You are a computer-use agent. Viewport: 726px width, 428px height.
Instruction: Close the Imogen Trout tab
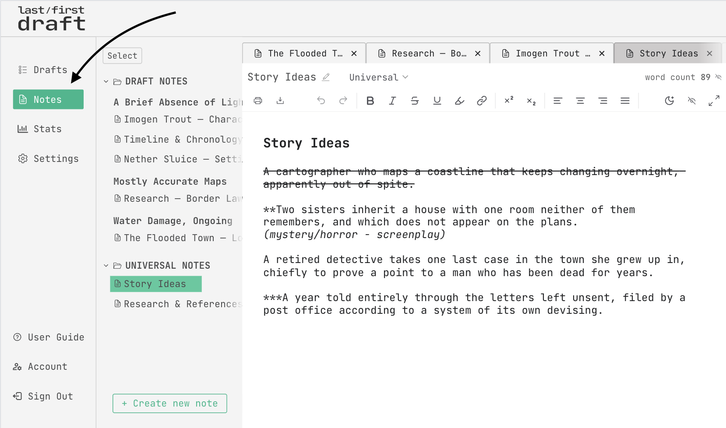pyautogui.click(x=602, y=53)
